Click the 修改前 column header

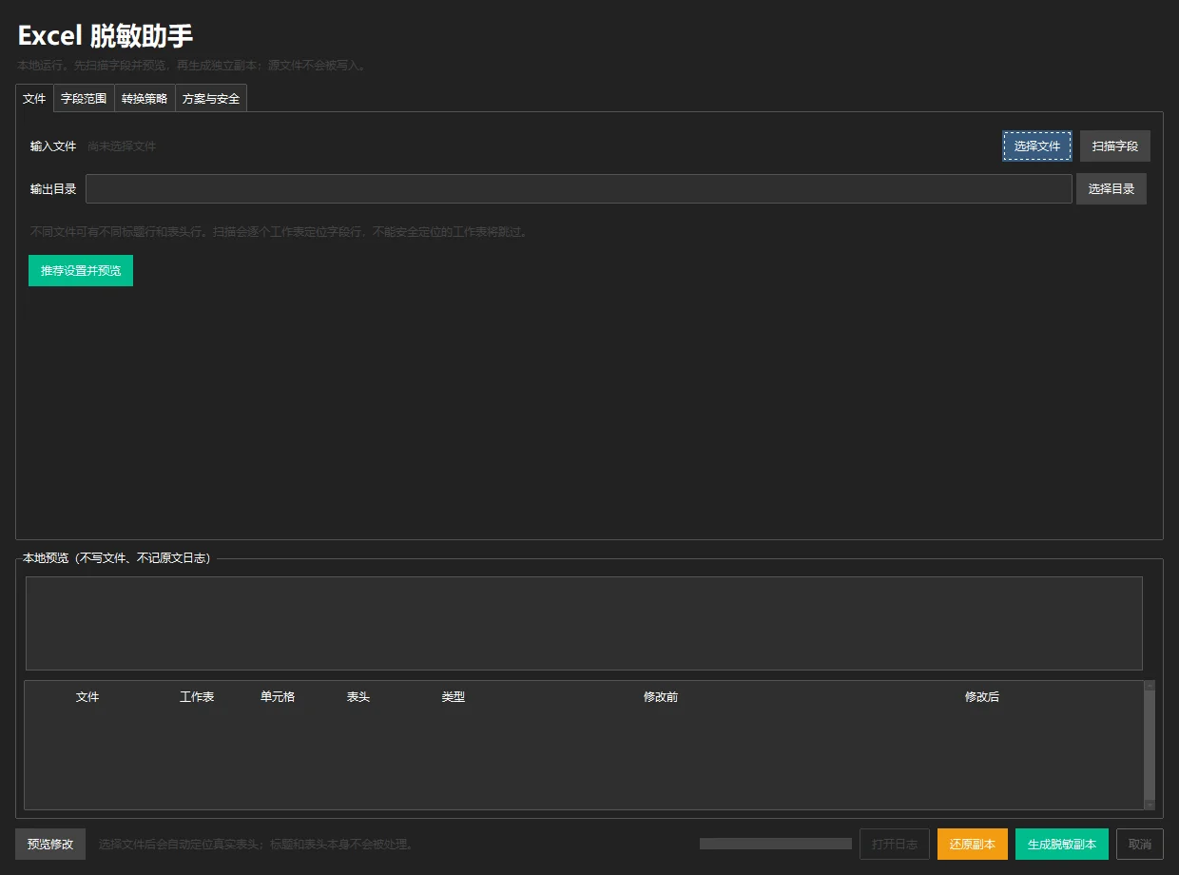661,697
